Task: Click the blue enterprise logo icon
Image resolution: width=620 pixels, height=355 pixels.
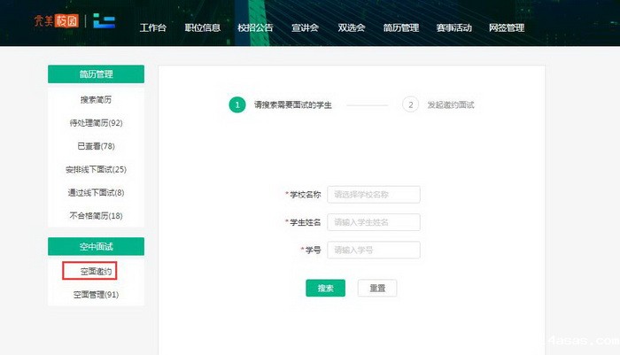Action: click(x=105, y=21)
